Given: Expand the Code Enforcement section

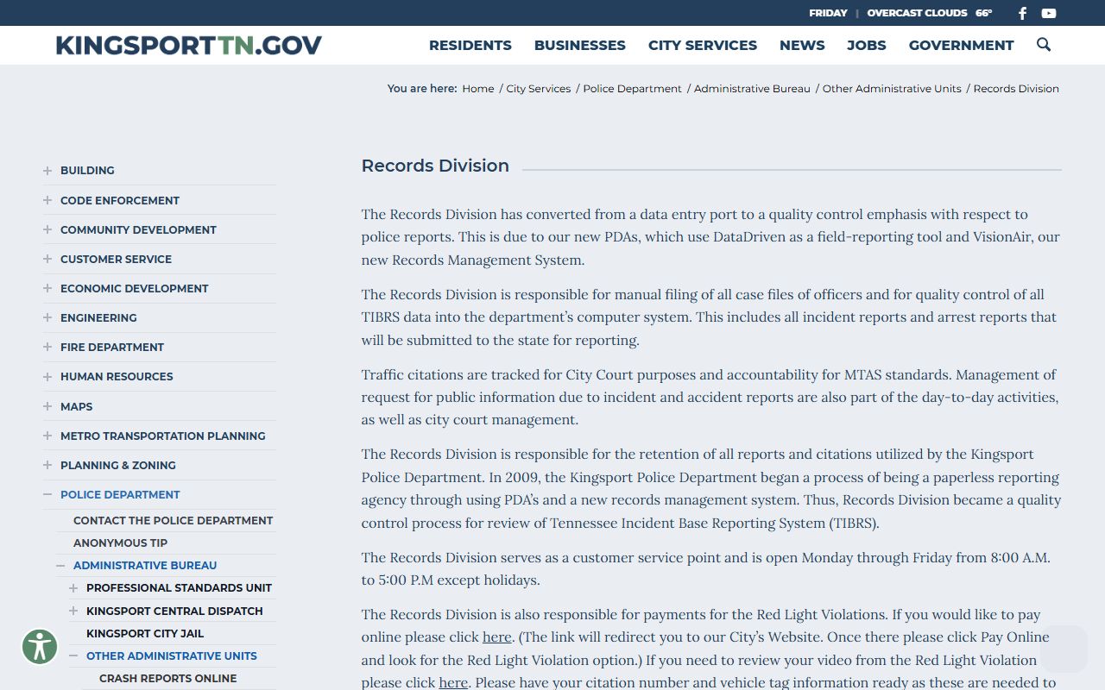Looking at the screenshot, I should tap(47, 200).
